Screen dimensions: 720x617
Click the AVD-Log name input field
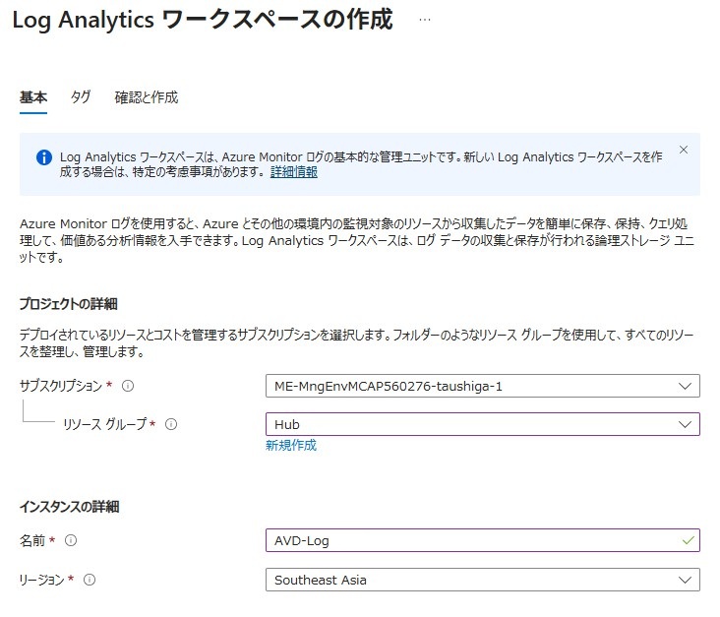[472, 540]
